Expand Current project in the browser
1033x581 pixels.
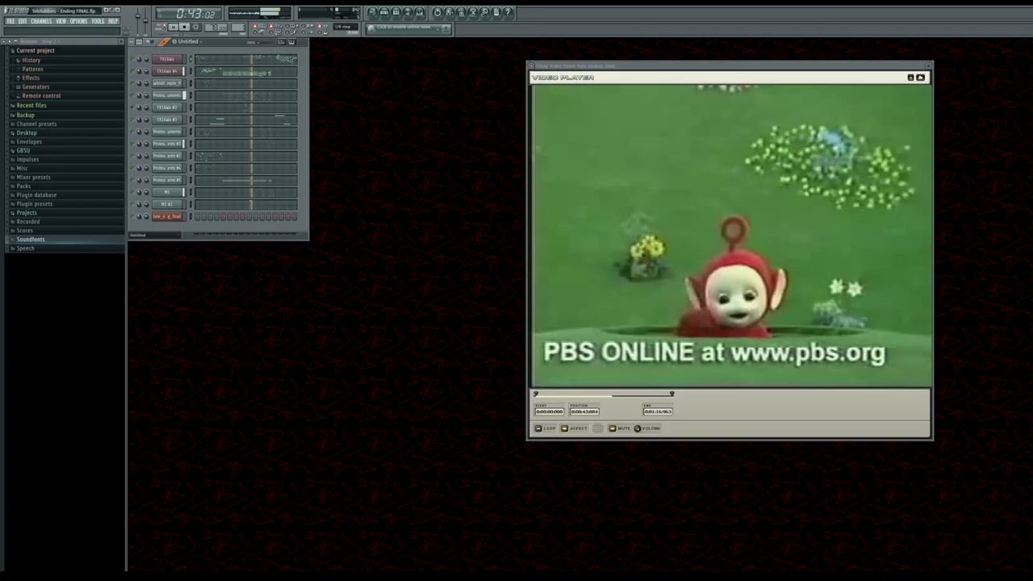coord(66,50)
